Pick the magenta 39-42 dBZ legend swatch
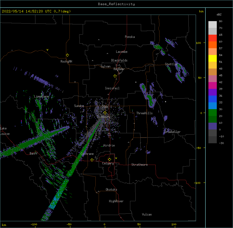 (212, 85)
